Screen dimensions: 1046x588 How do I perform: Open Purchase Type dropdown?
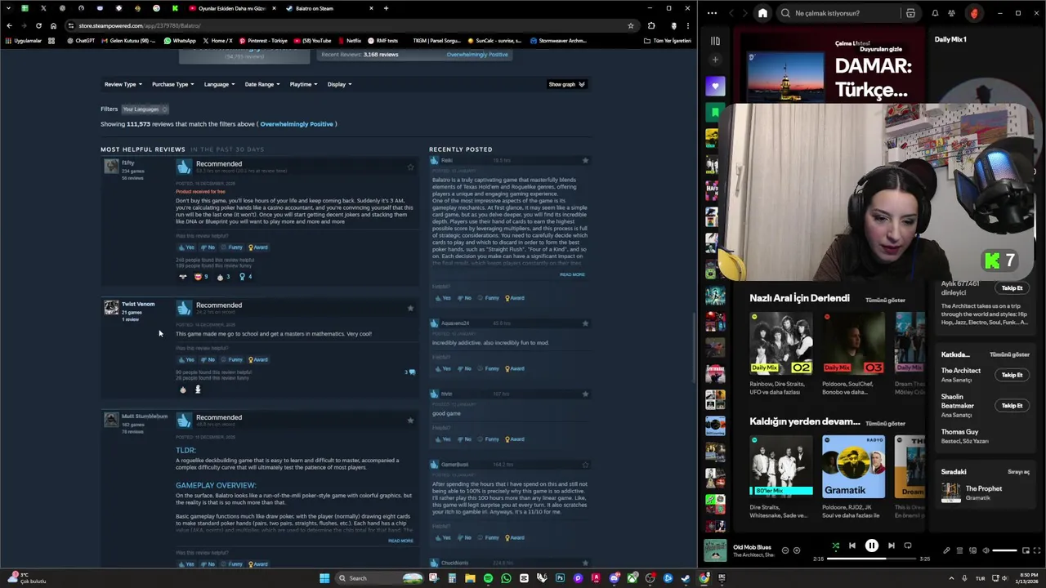(172, 84)
